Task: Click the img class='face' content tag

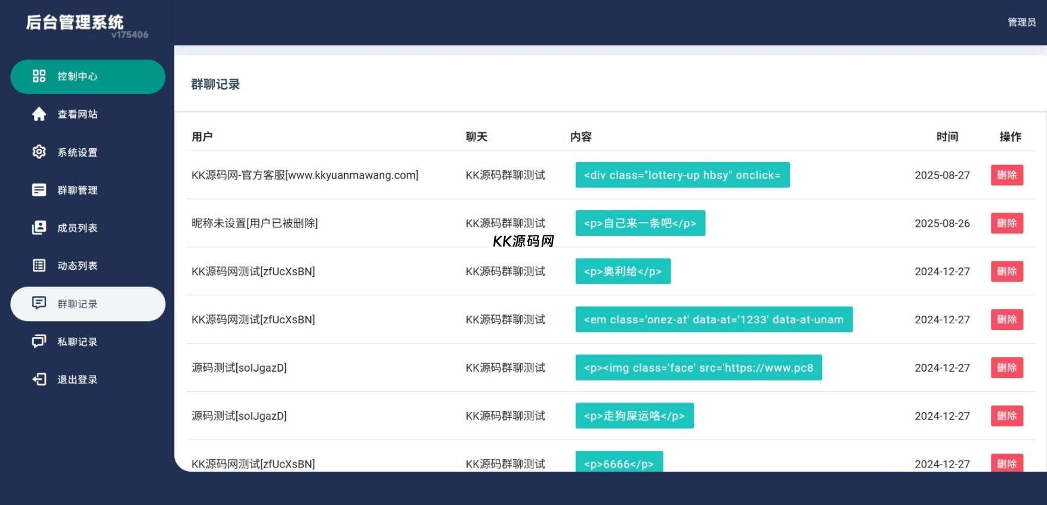Action: coord(698,368)
